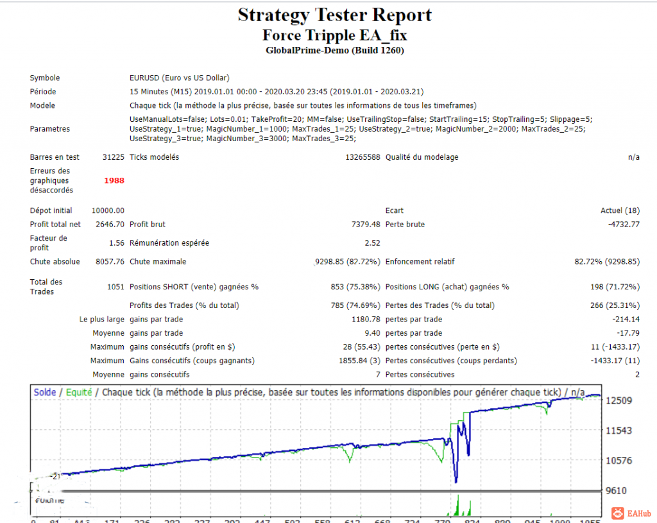Click largest gain value 1180.78
The width and height of the screenshot is (657, 523).
(x=366, y=320)
